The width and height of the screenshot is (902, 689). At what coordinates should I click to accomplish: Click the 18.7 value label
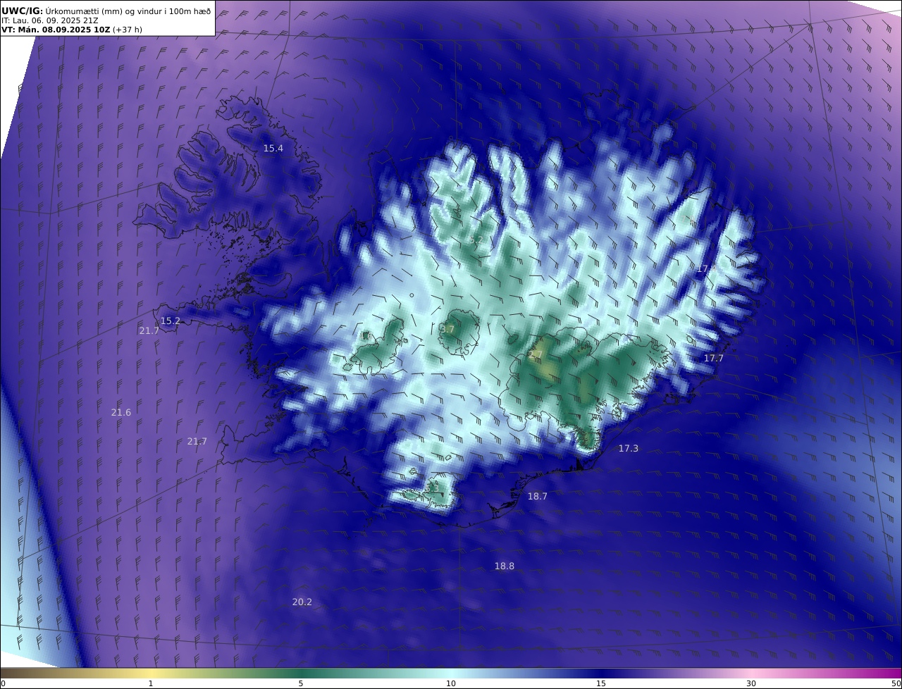pyautogui.click(x=538, y=497)
